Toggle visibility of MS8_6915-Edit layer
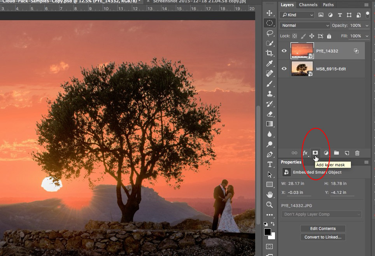This screenshot has height=256, width=375. pos(284,69)
